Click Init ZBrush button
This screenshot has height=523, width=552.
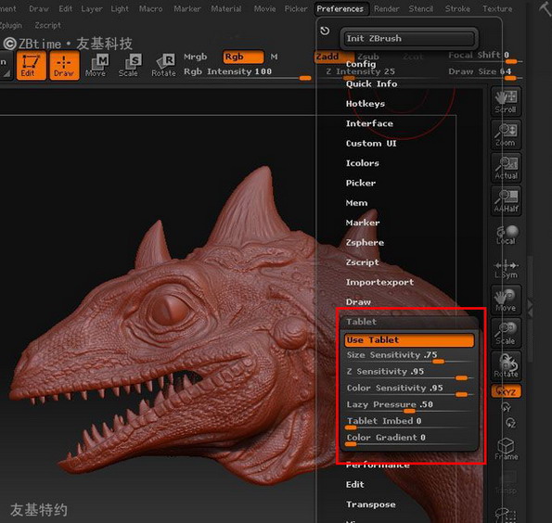409,38
